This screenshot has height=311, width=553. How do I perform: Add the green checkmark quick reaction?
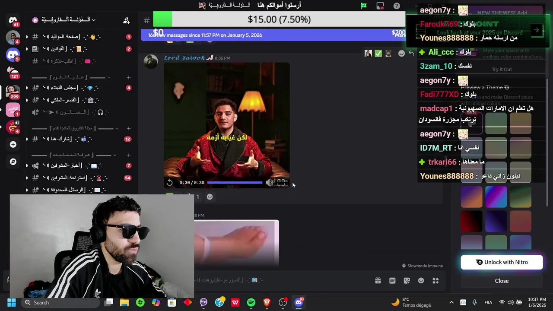click(x=378, y=53)
